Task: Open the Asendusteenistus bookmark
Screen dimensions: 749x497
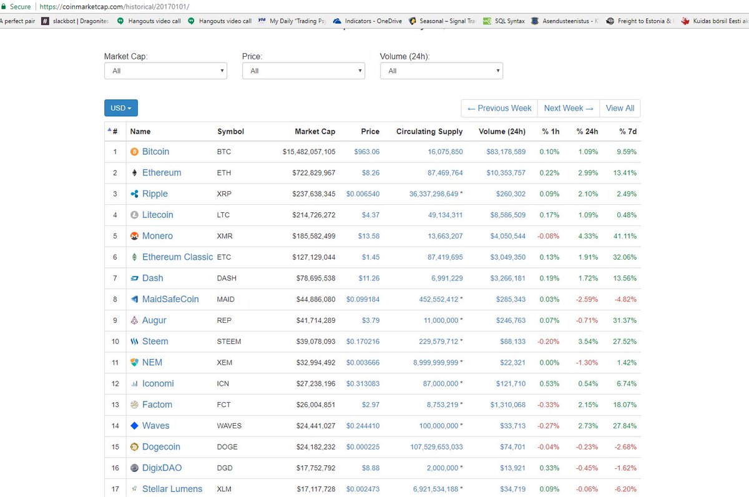Action: 565,21
